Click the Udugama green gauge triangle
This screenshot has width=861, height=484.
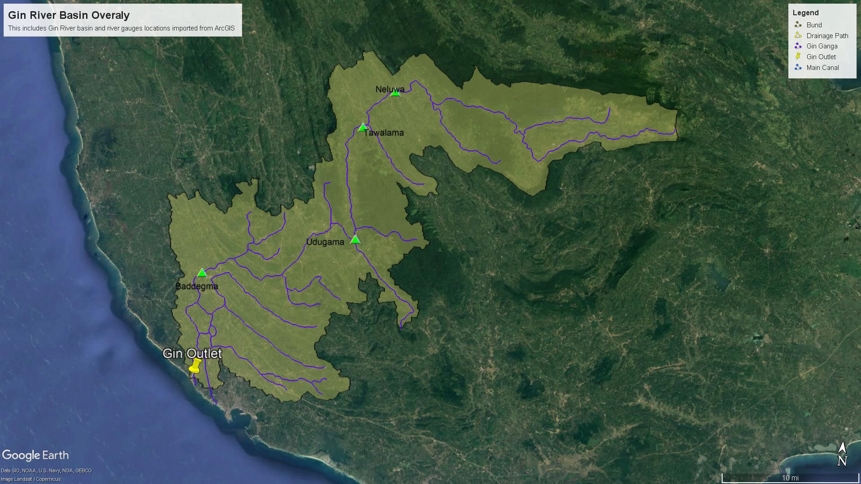coord(355,239)
